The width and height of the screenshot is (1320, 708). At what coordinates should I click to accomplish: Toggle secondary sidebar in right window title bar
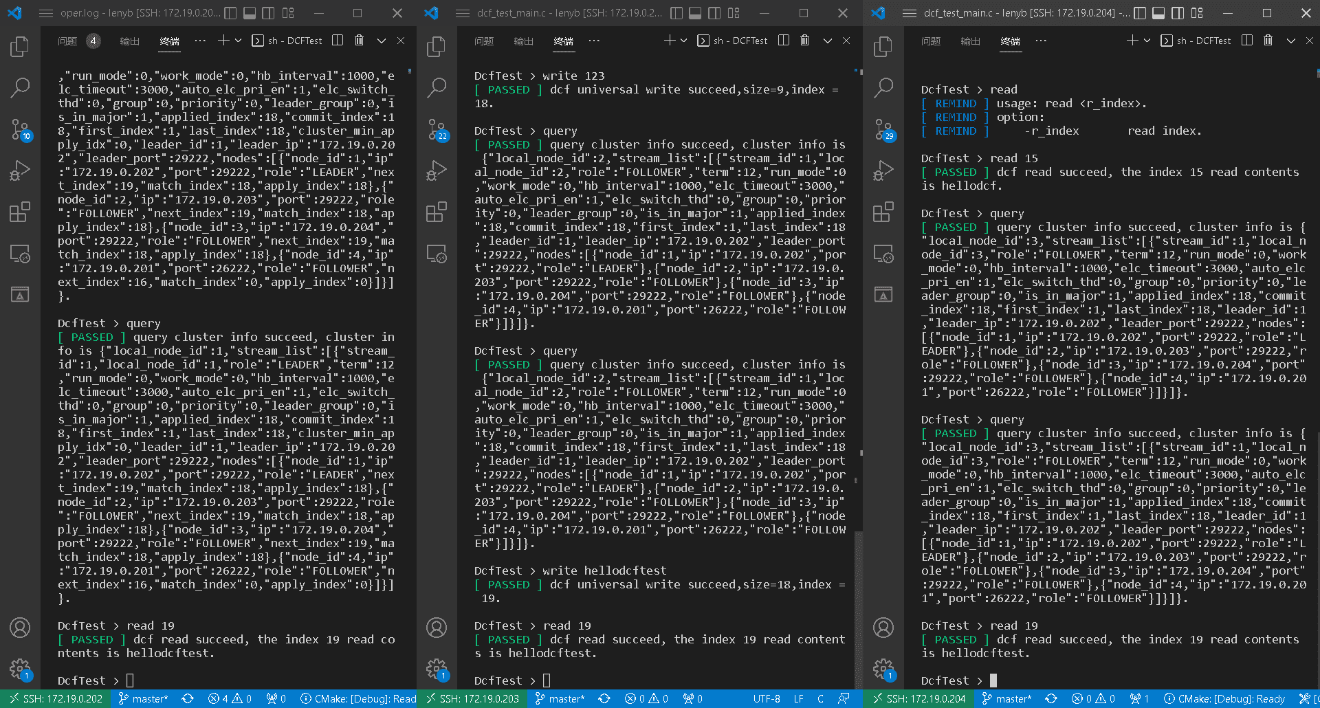click(x=1178, y=13)
